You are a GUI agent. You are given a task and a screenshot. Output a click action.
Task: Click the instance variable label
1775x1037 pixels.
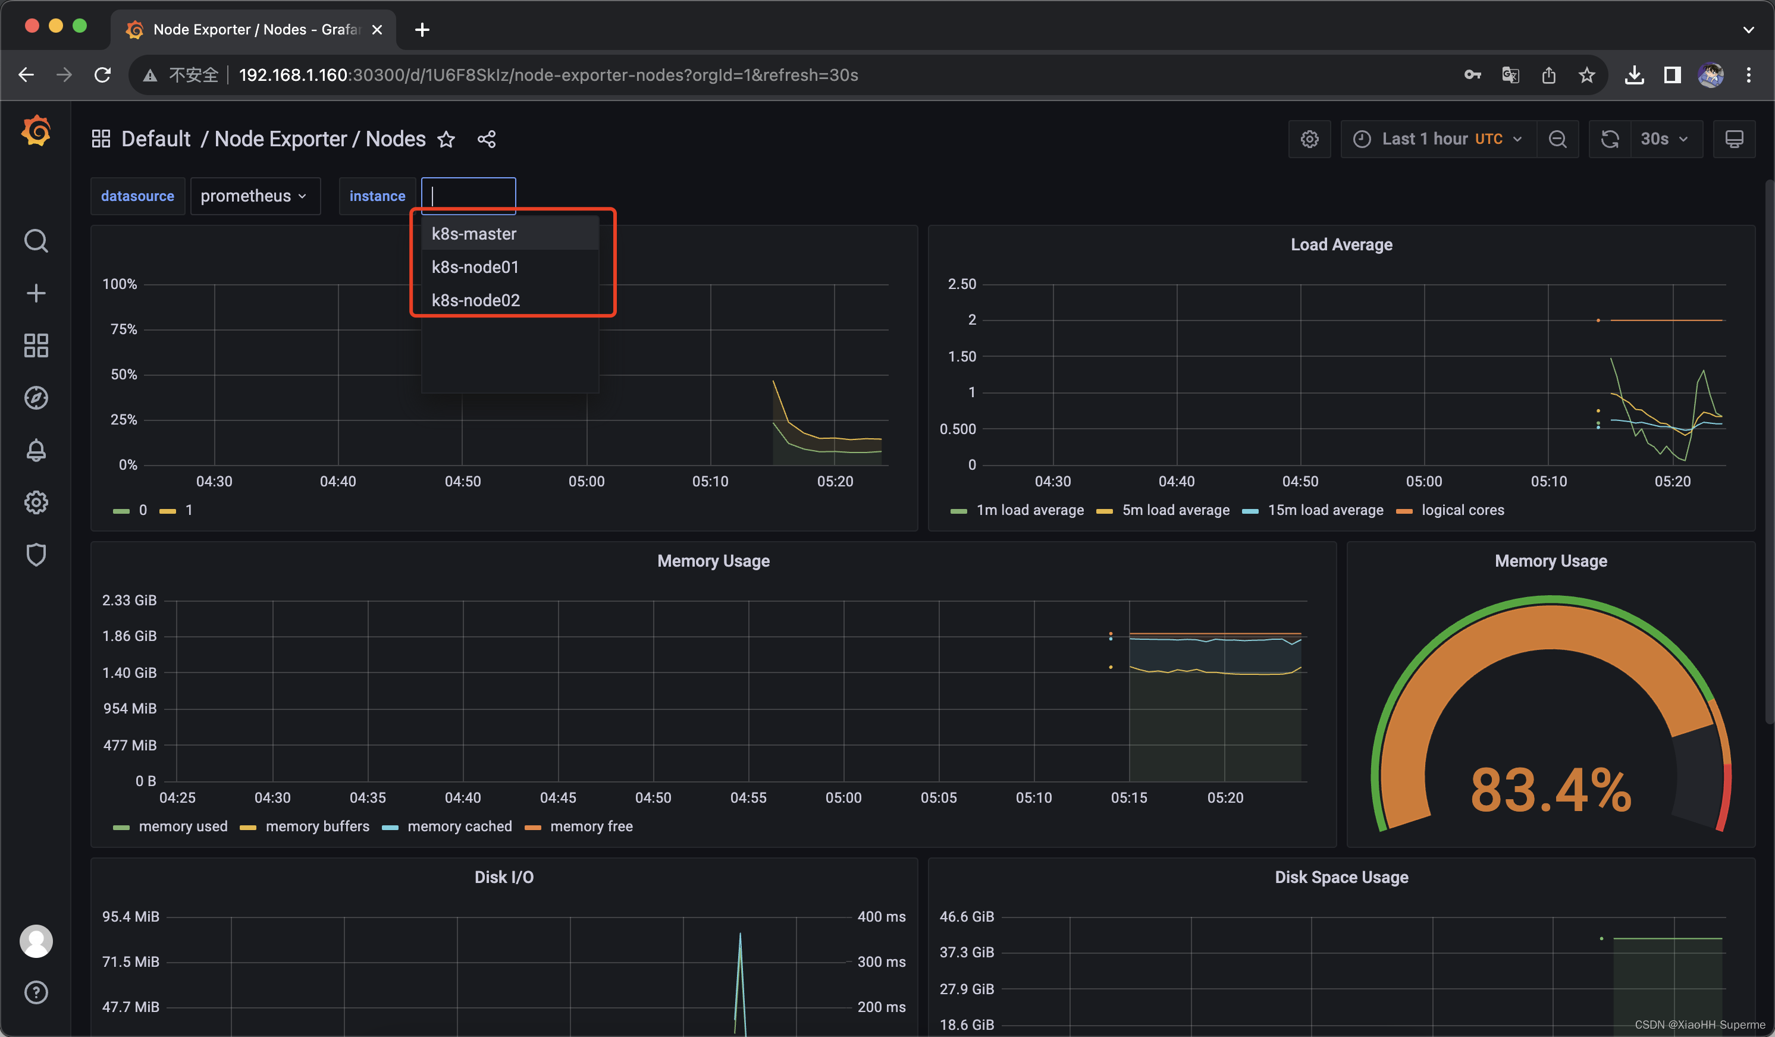378,196
